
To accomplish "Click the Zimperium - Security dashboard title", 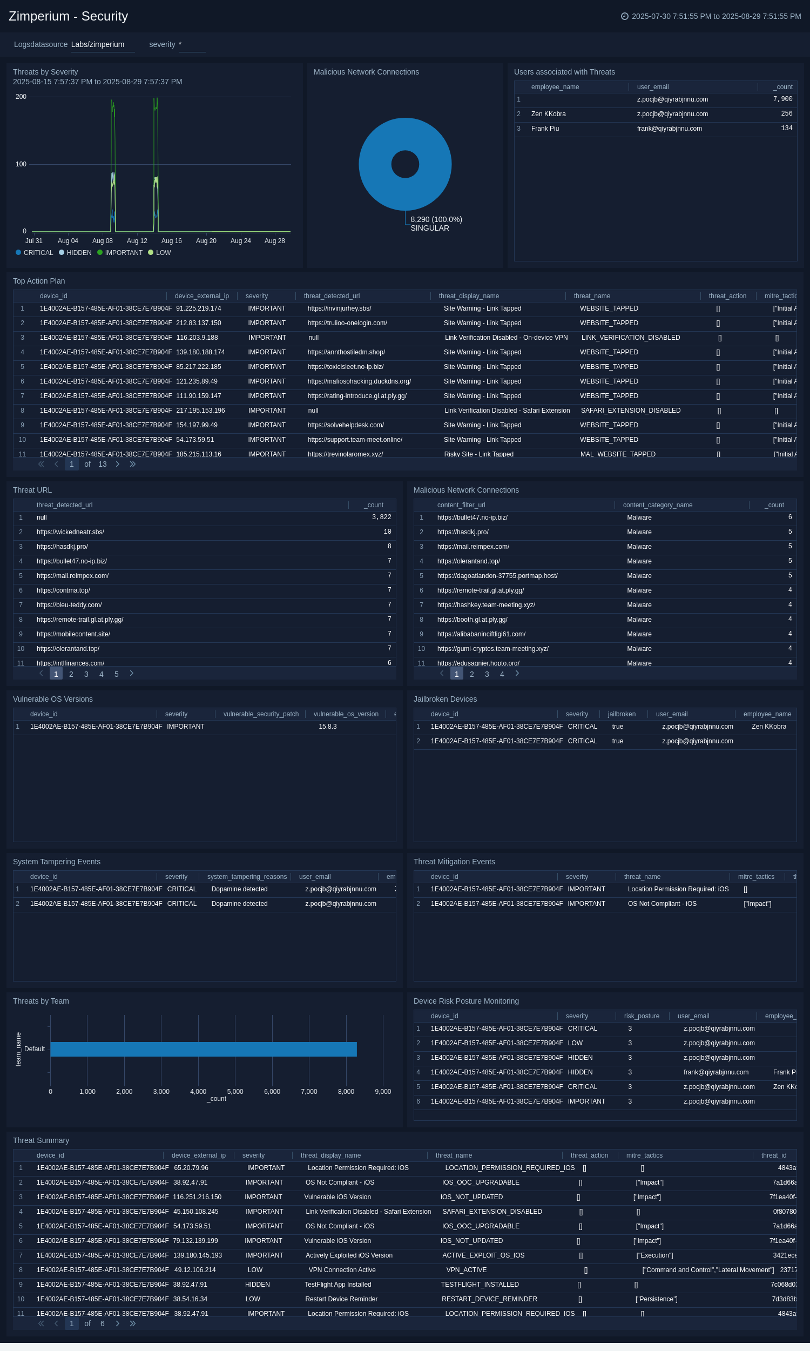I will [x=68, y=16].
